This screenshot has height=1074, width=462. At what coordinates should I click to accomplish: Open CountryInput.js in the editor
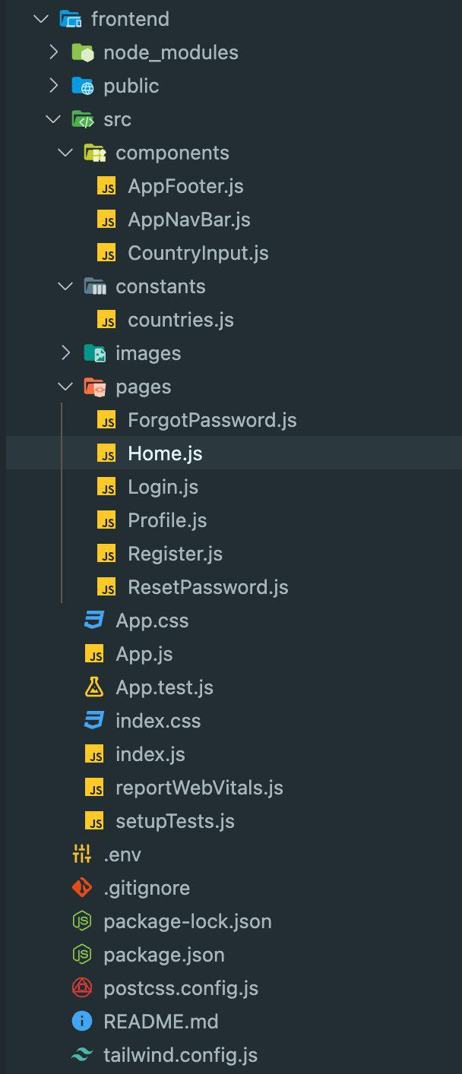click(198, 253)
